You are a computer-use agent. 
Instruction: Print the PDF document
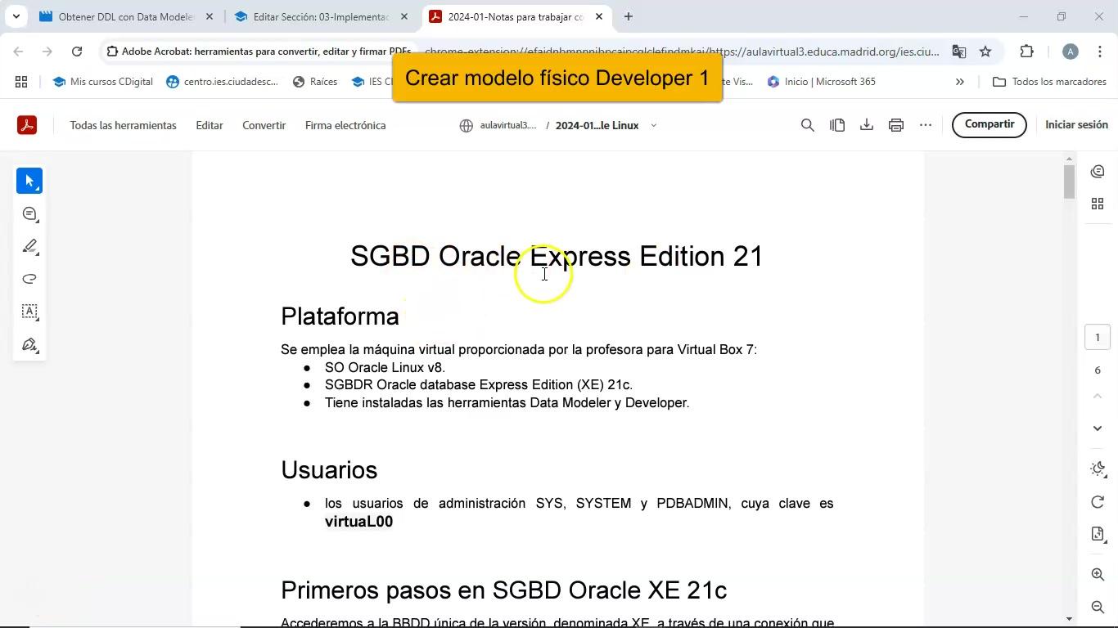[896, 125]
